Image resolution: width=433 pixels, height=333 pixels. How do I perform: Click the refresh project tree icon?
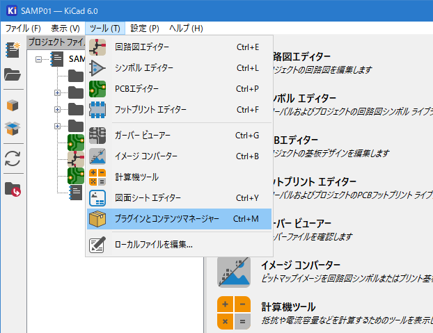tap(13, 159)
